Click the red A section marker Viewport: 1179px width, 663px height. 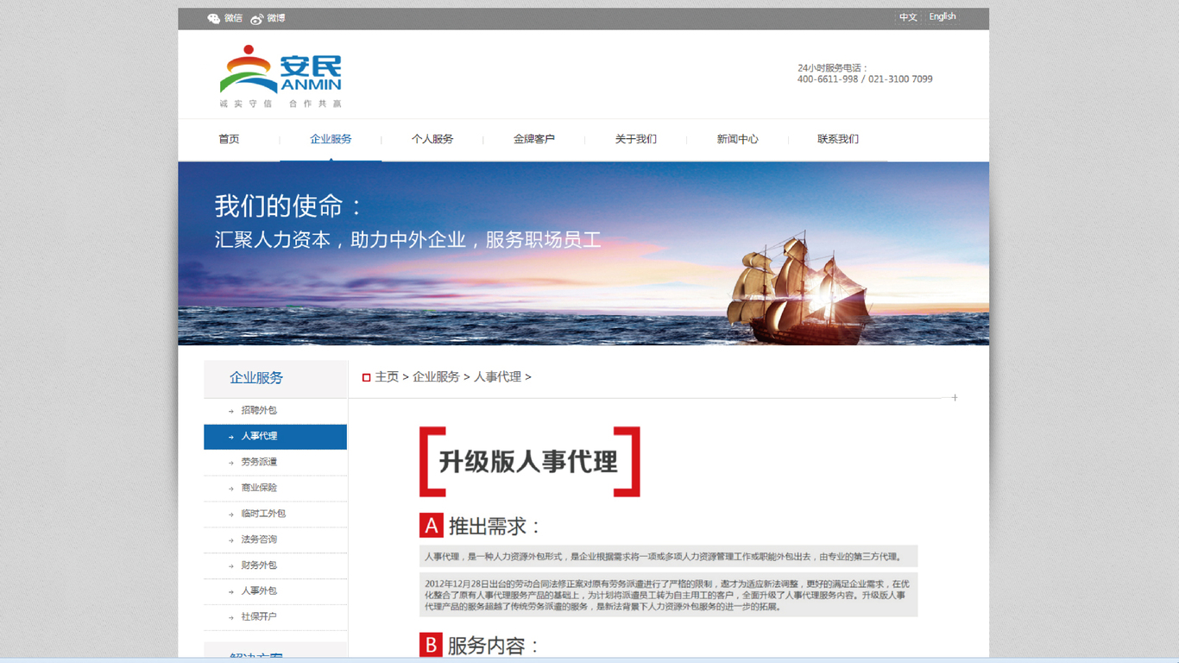point(432,525)
